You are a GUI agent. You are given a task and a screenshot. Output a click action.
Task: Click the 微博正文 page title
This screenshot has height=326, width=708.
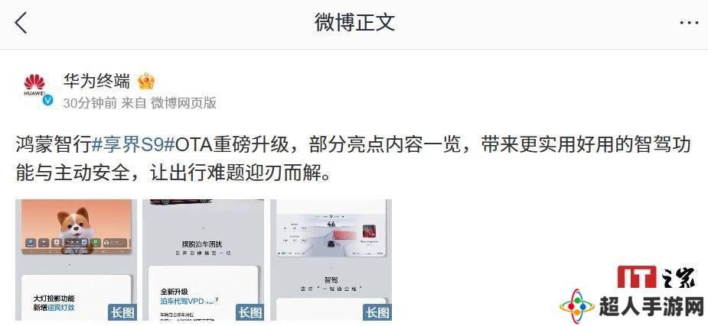click(x=354, y=22)
